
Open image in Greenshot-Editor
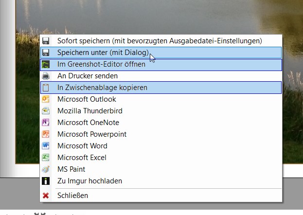tap(101, 64)
